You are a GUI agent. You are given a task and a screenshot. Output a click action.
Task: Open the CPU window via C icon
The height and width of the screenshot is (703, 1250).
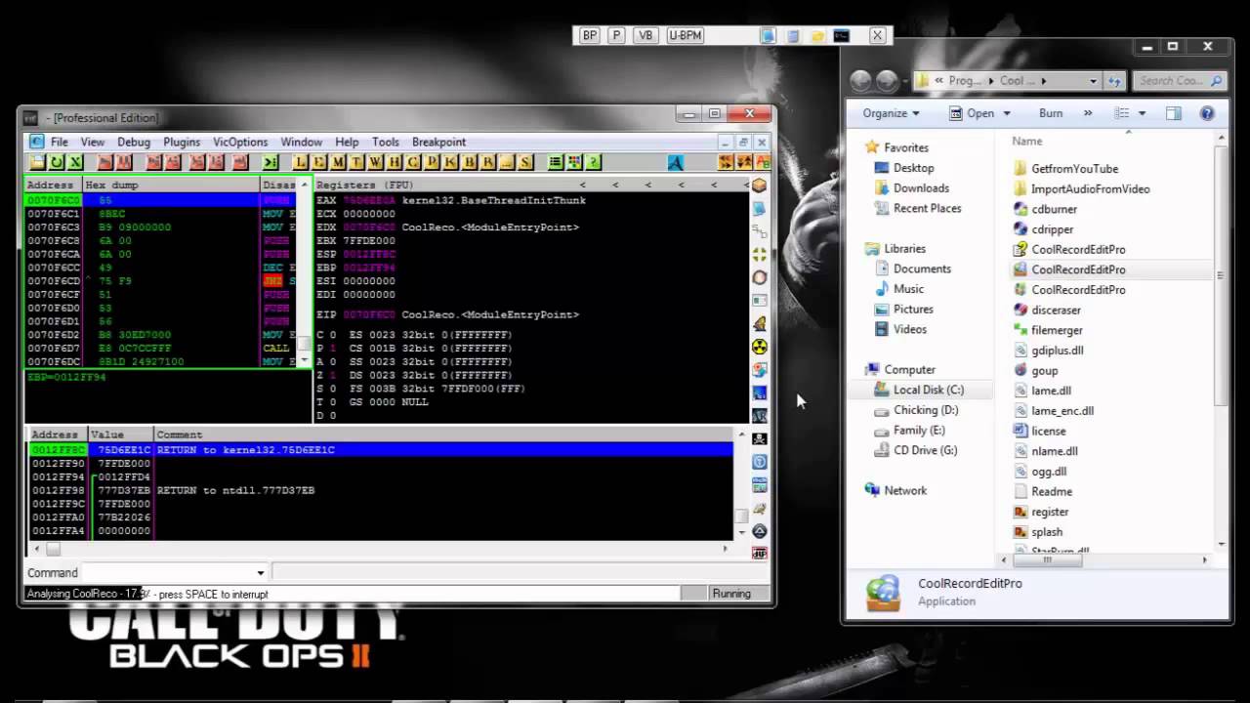[413, 162]
